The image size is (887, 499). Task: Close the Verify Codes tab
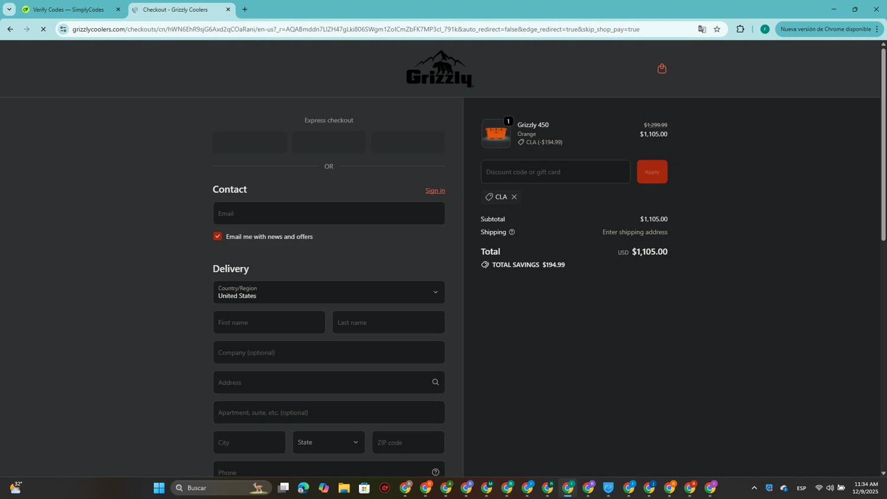pos(118,9)
